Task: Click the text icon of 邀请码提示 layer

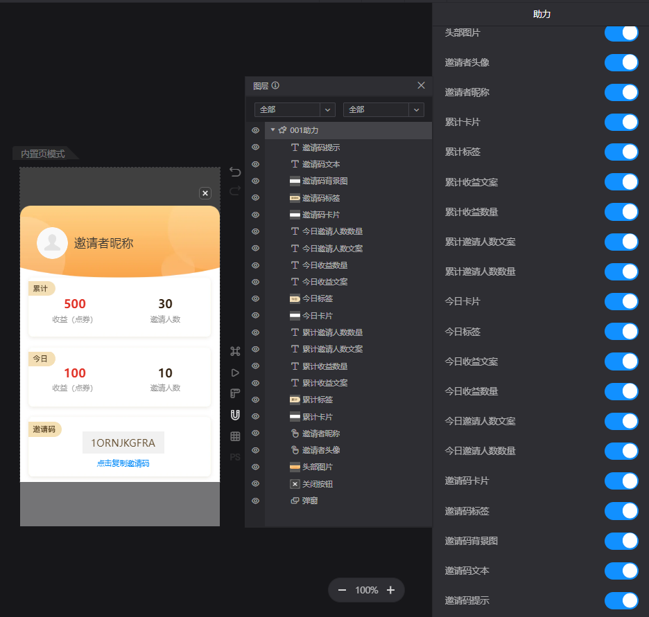Action: [295, 147]
